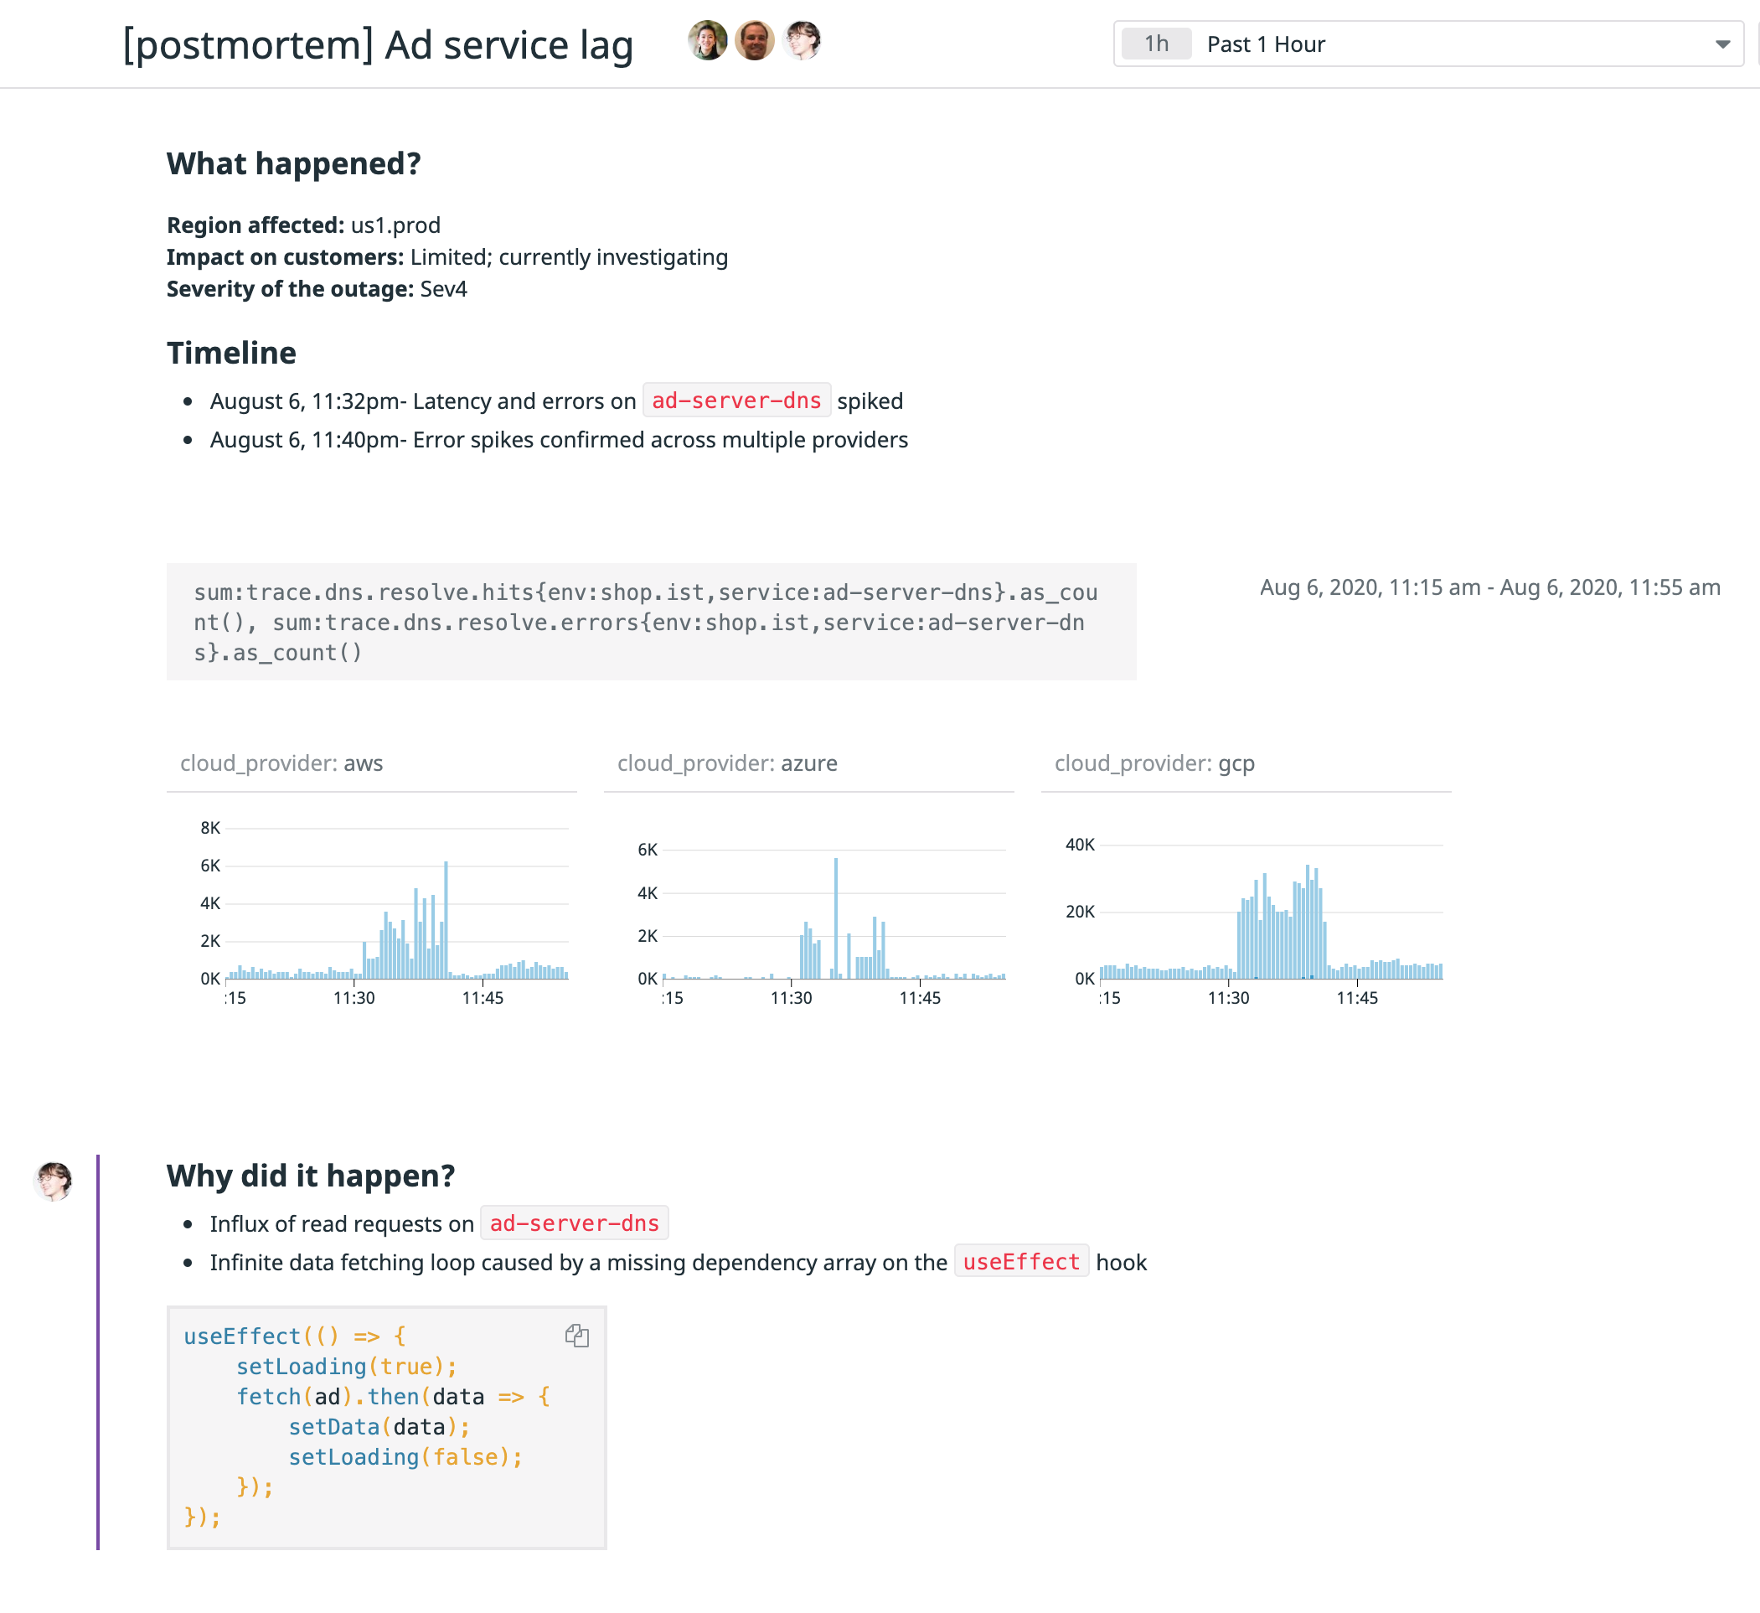Viewport: 1760px width, 1613px height.
Task: Click the cloud_provider gcp graph header
Action: point(1154,763)
